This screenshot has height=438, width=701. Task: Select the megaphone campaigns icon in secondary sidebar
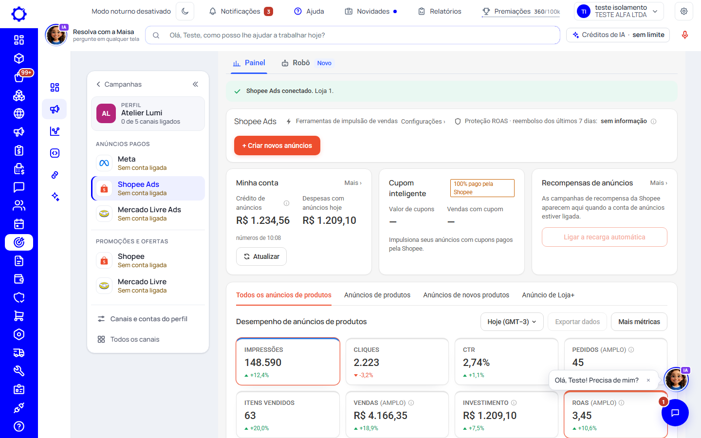click(x=55, y=109)
